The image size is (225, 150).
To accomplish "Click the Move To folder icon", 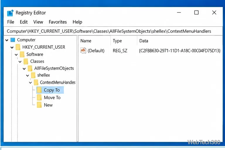I will coord(39,98).
